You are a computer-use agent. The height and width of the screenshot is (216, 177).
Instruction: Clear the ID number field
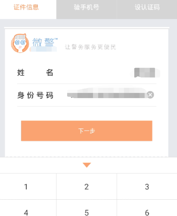(x=150, y=95)
